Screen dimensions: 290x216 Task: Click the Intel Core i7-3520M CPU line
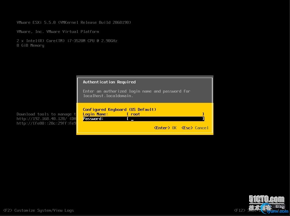tap(67, 41)
